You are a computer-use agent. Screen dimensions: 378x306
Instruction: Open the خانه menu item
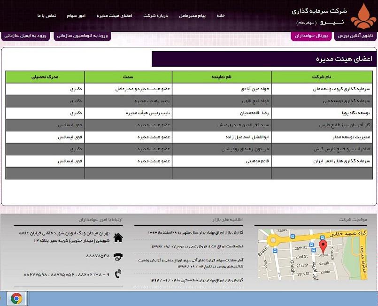pyautogui.click(x=220, y=16)
